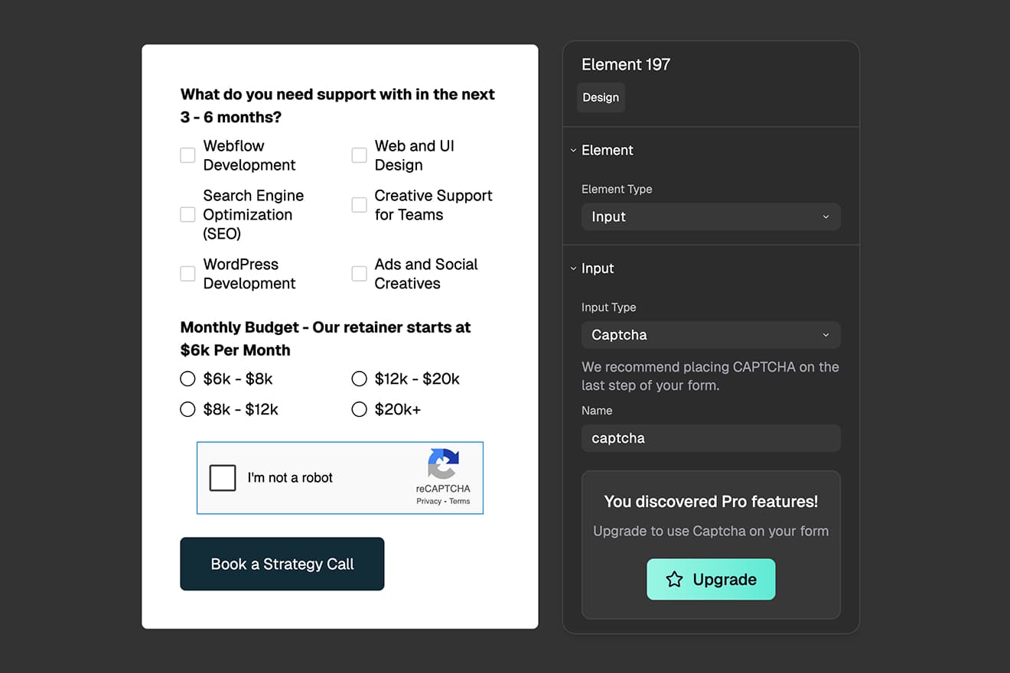Click the Name field containing captcha
Screen dimensions: 1010x673
[x=710, y=437]
